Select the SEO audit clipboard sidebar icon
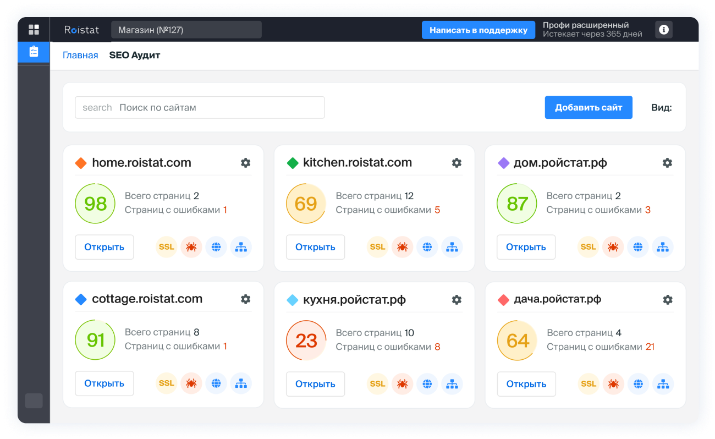The height and width of the screenshot is (439, 715). coord(34,52)
